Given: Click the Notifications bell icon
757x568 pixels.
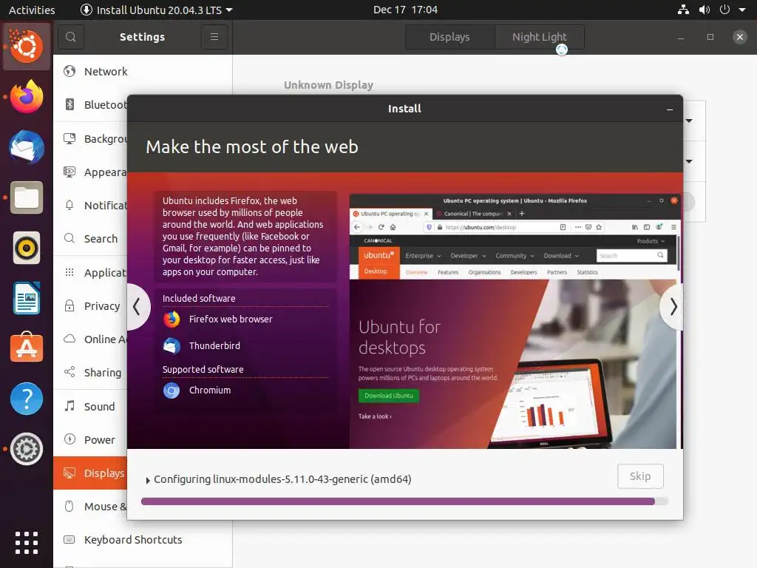Looking at the screenshot, I should [x=69, y=206].
